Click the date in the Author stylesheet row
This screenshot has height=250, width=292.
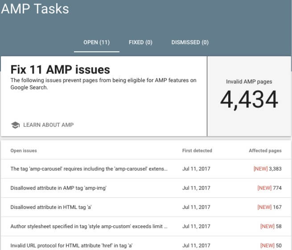(x=196, y=226)
